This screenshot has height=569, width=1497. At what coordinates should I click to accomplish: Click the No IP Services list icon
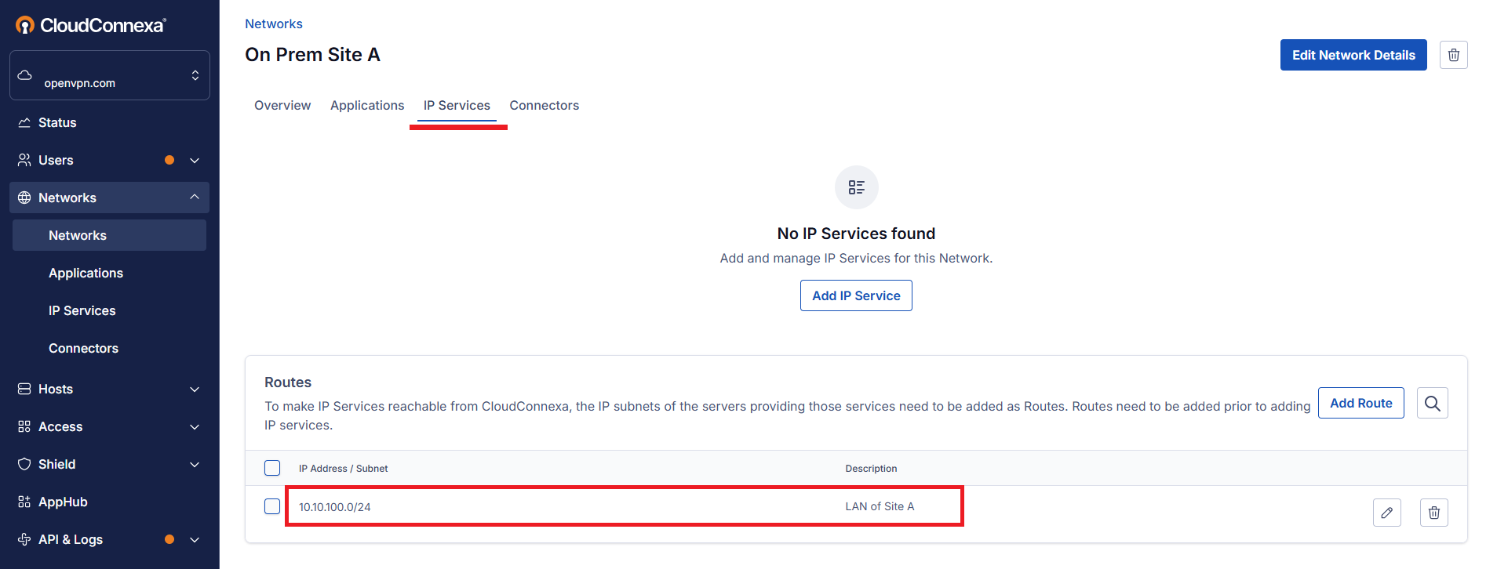856,187
